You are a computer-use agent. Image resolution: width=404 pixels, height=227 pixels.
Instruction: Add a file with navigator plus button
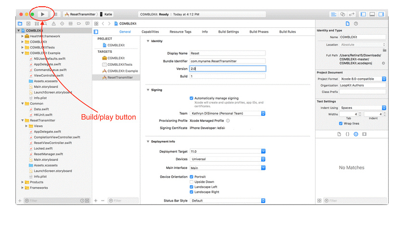(20, 201)
